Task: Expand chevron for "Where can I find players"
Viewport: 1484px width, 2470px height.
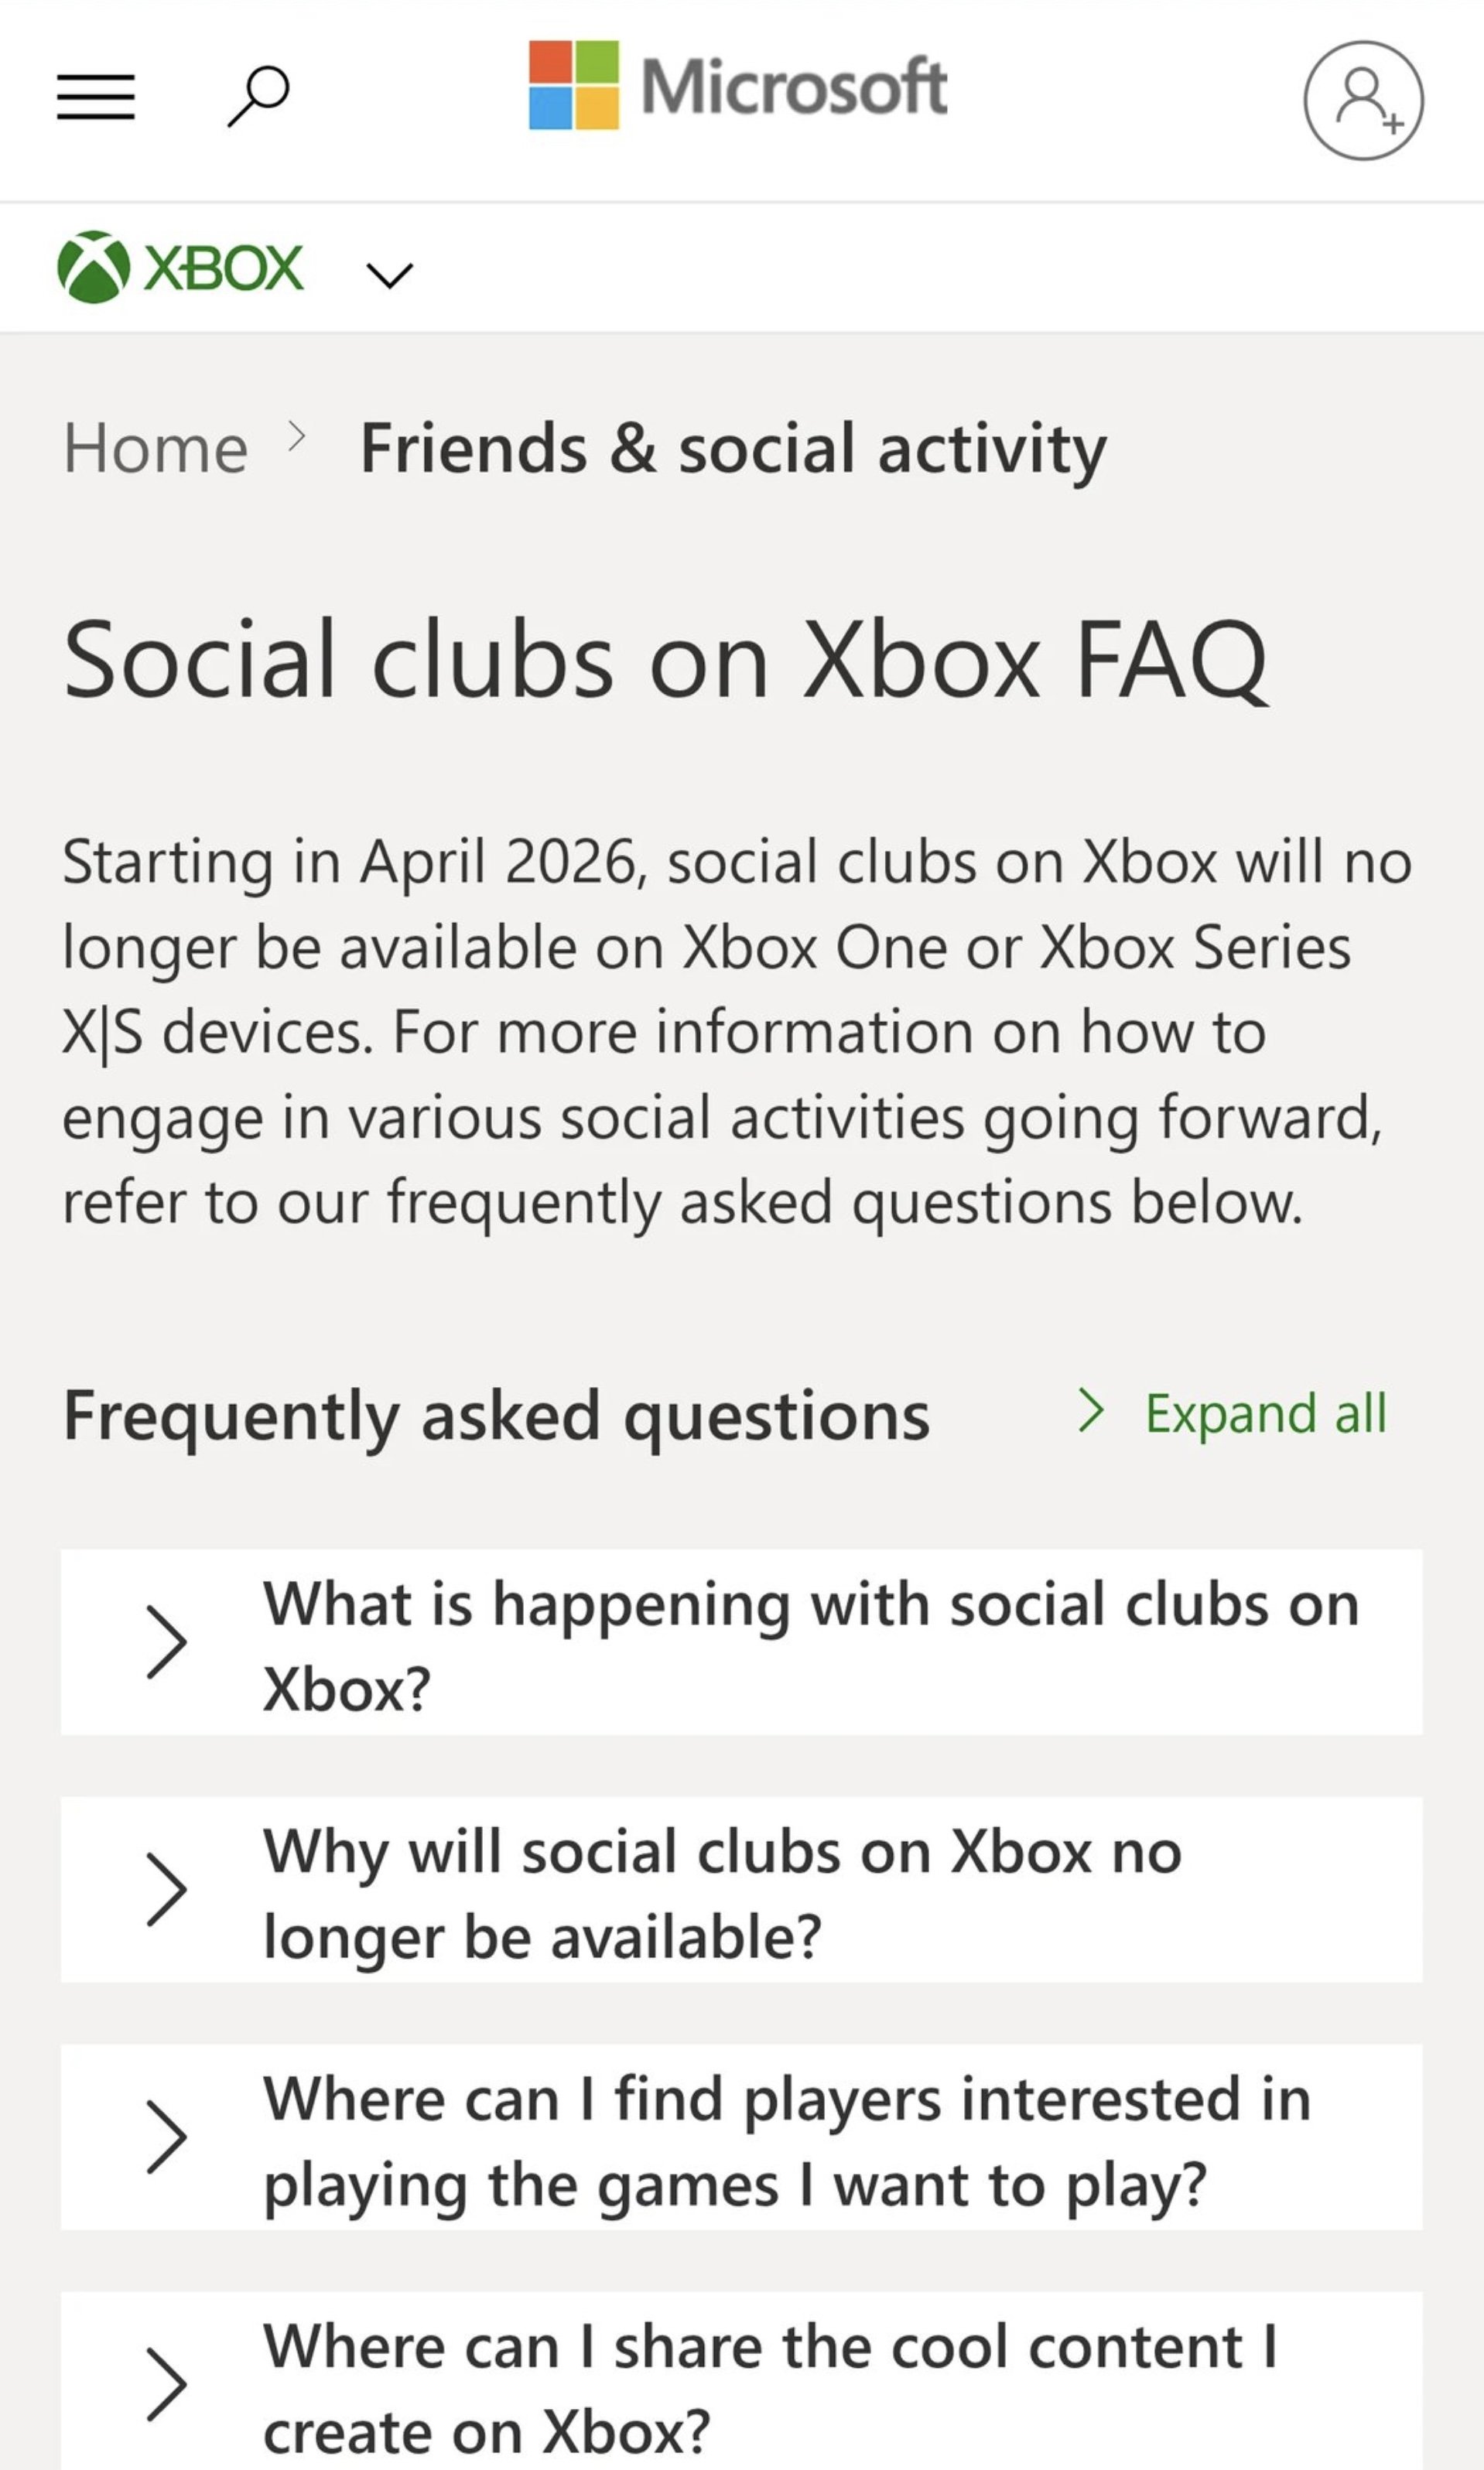Action: 166,2137
